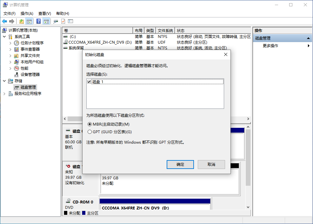313x224 pixels.
Task: Click the Up one level folder icon
Action: [x=22, y=21]
